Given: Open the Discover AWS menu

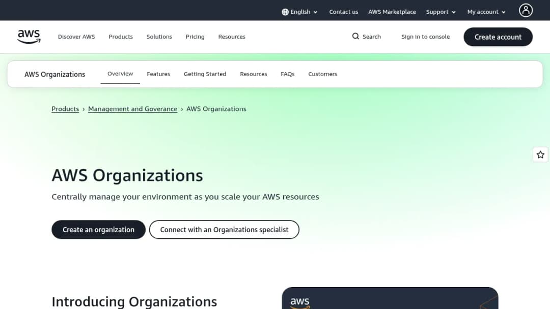Looking at the screenshot, I should pyautogui.click(x=76, y=37).
